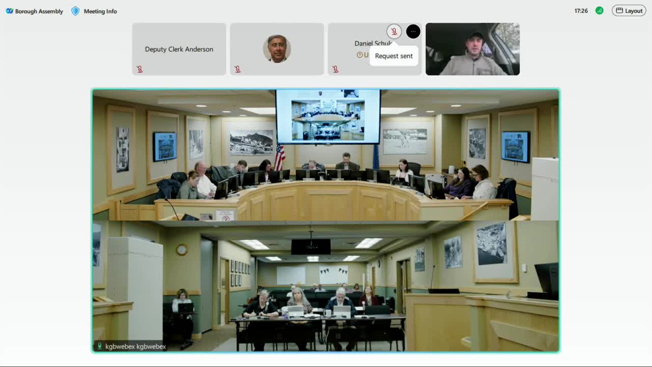
Task: Click the muted mic icon on the avatar photo tile
Action: click(237, 69)
